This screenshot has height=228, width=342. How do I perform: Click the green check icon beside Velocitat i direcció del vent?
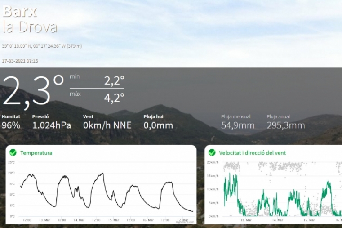pyautogui.click(x=212, y=152)
